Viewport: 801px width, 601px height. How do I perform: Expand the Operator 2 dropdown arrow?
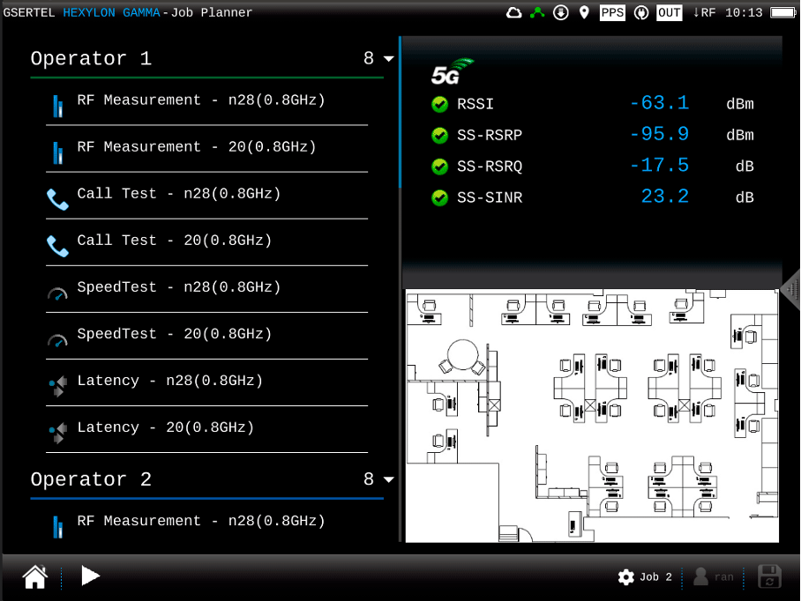[x=389, y=480]
